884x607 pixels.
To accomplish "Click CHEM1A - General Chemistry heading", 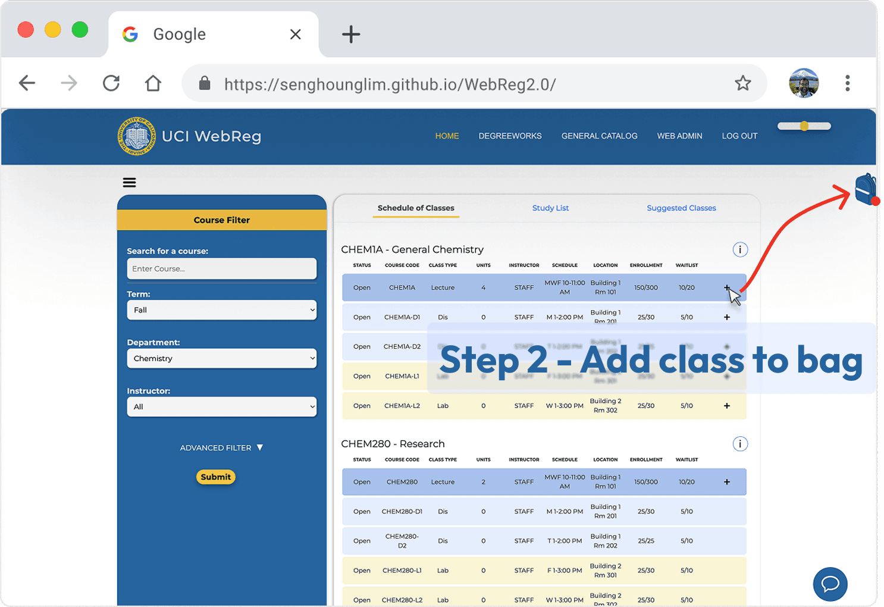I will pyautogui.click(x=412, y=249).
